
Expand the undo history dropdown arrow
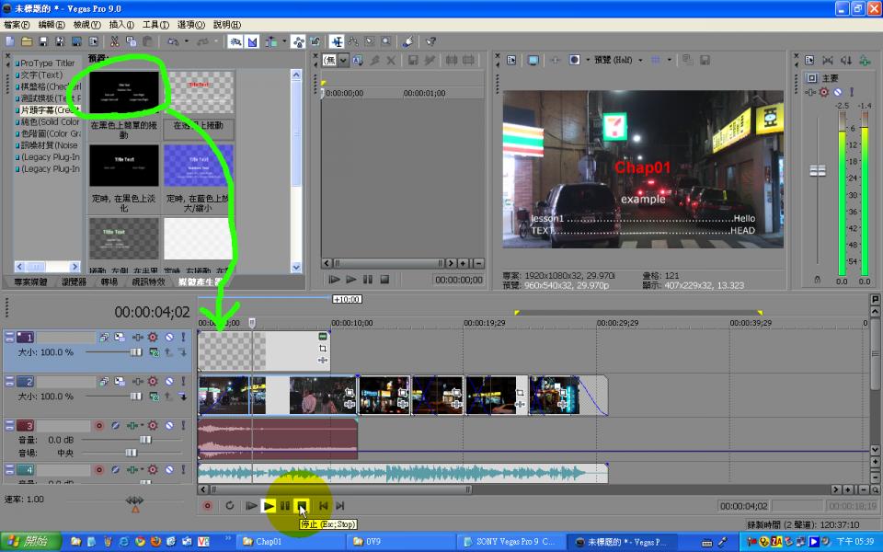tap(187, 41)
